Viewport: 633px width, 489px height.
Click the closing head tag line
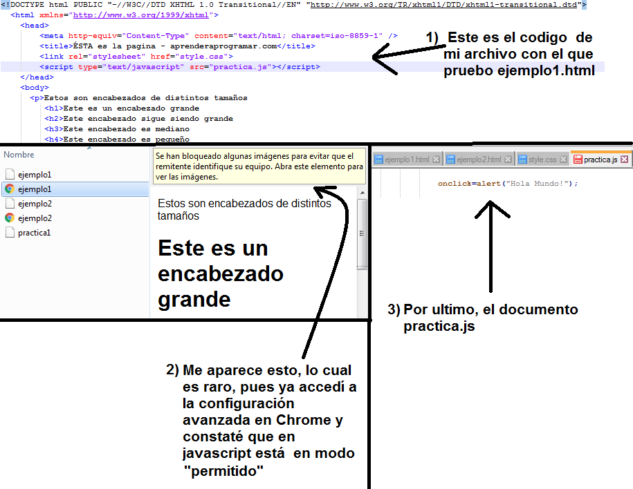[37, 77]
